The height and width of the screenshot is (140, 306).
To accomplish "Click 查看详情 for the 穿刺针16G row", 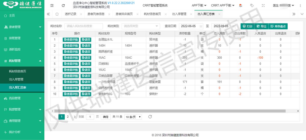I will click(x=71, y=94).
